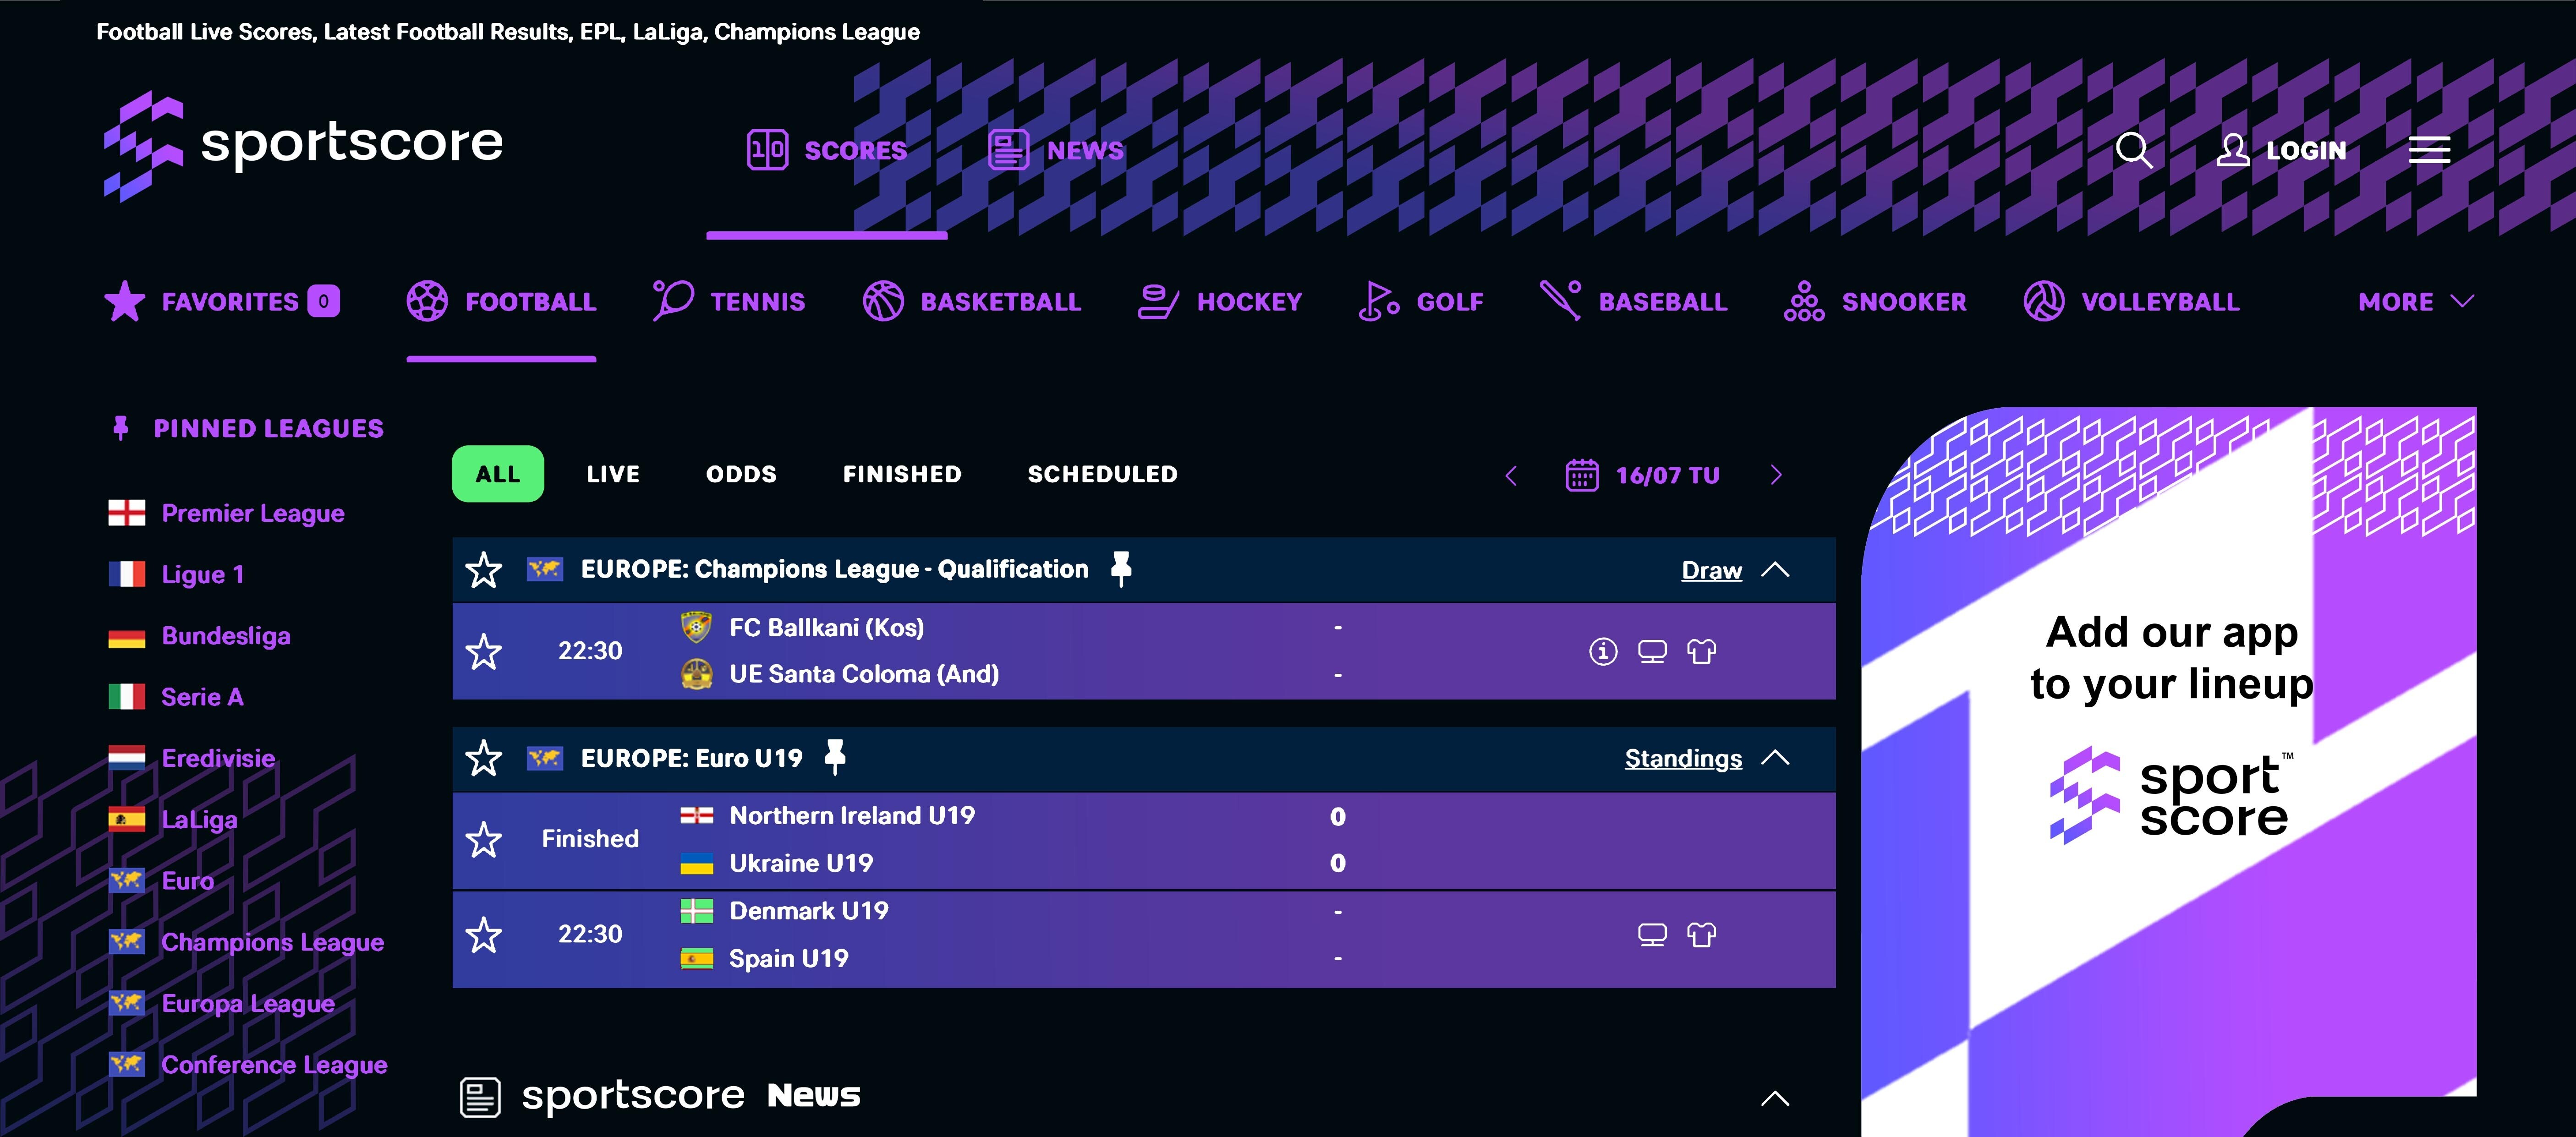The image size is (2576, 1137).
Task: Click the Login user icon
Action: [2232, 150]
